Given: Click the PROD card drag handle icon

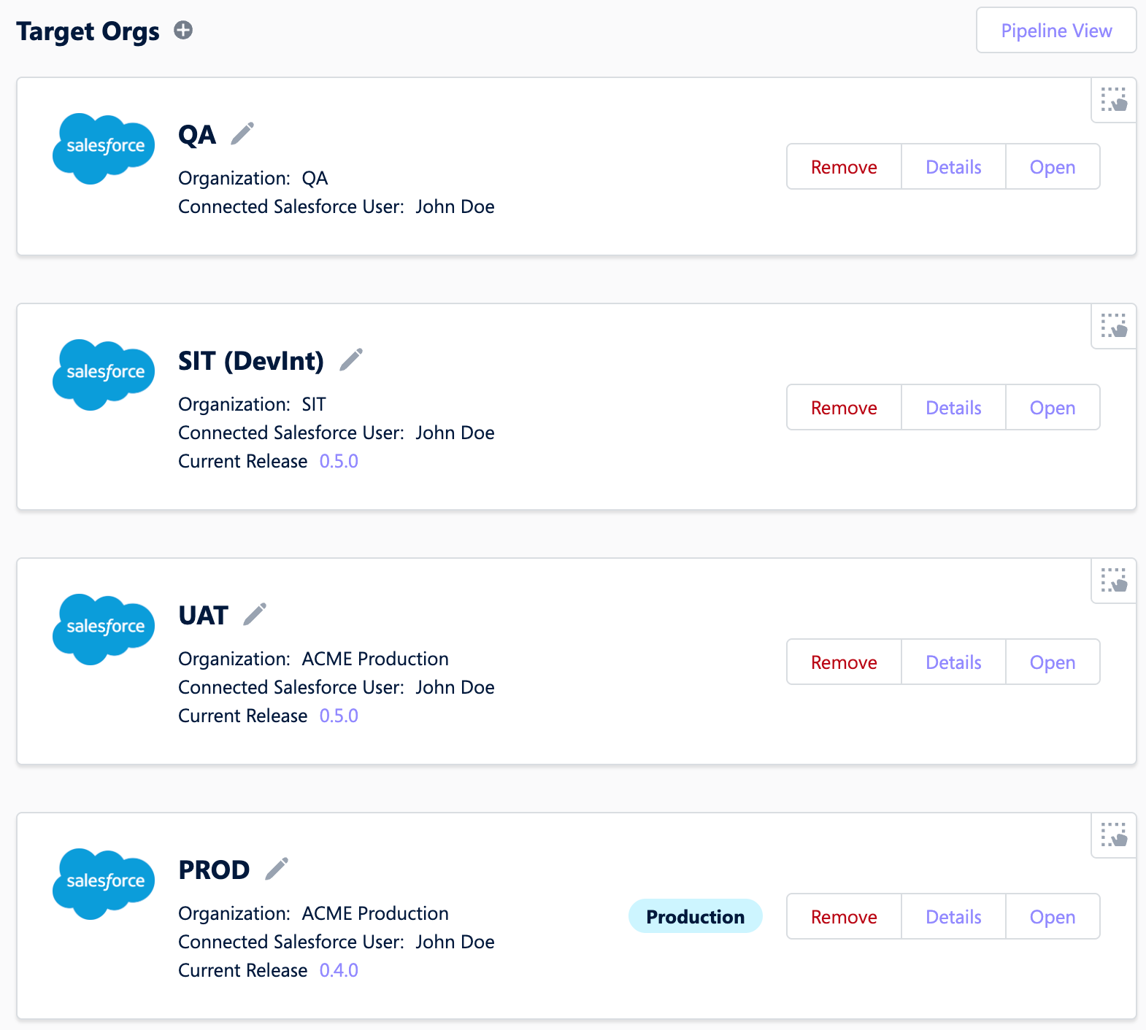Looking at the screenshot, I should tap(1114, 835).
